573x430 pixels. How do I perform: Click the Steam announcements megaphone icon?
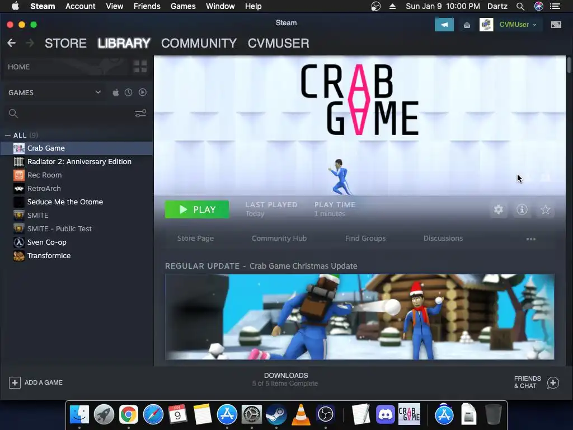point(444,25)
